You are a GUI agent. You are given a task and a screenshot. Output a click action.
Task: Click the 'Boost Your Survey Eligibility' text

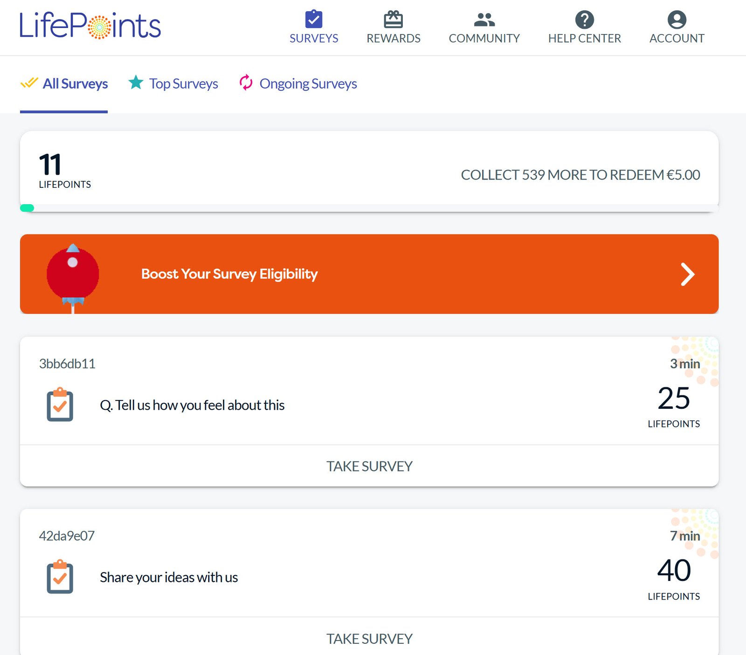pyautogui.click(x=229, y=274)
